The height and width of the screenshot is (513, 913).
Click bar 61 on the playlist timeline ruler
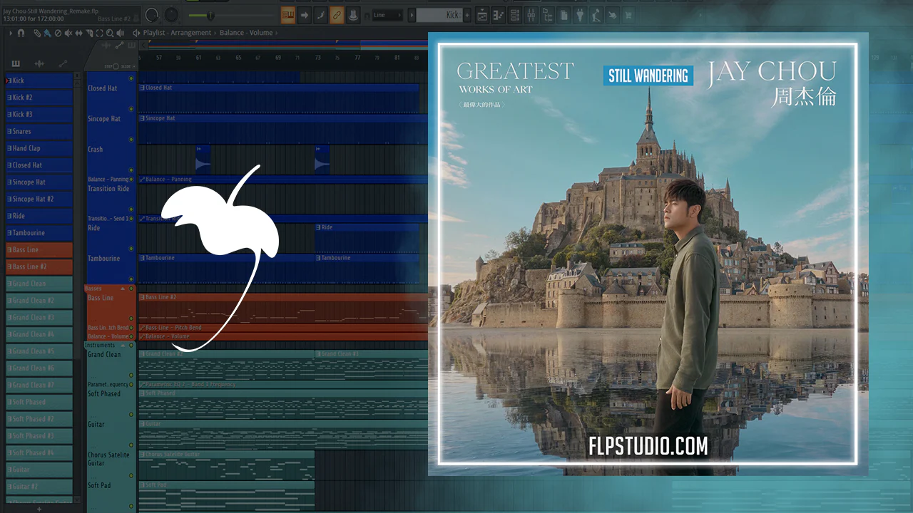199,57
